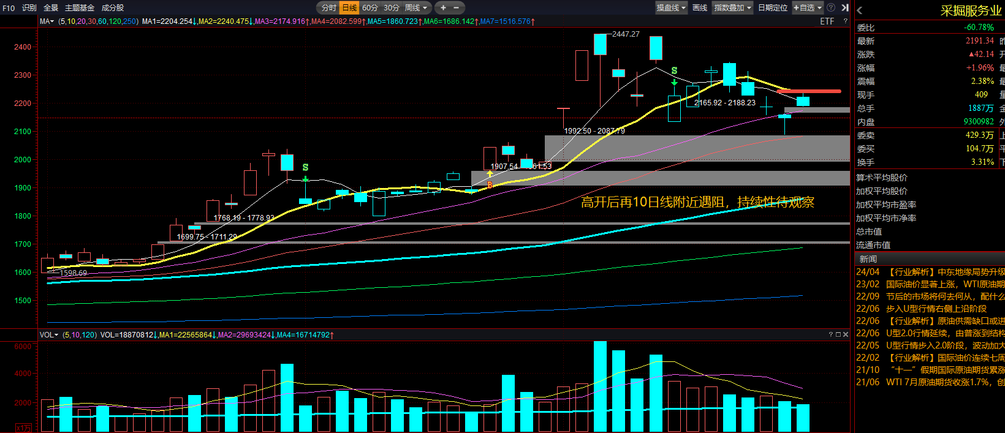The image size is (1005, 433).
Task: Click the zoom in plus button
Action: pos(443,8)
